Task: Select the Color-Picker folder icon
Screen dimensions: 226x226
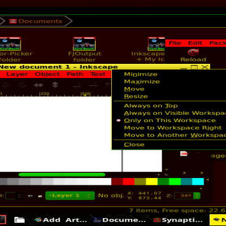Action: (x=10, y=44)
